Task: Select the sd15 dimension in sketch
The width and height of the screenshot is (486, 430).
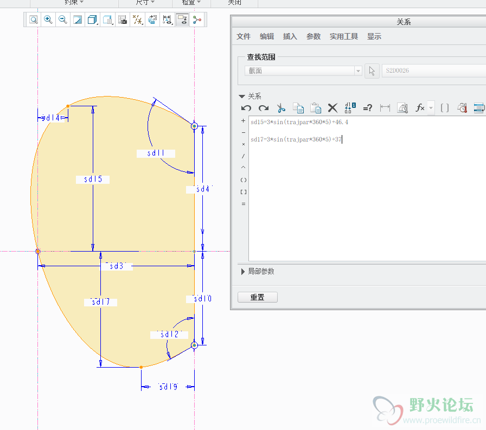Action: (x=93, y=179)
